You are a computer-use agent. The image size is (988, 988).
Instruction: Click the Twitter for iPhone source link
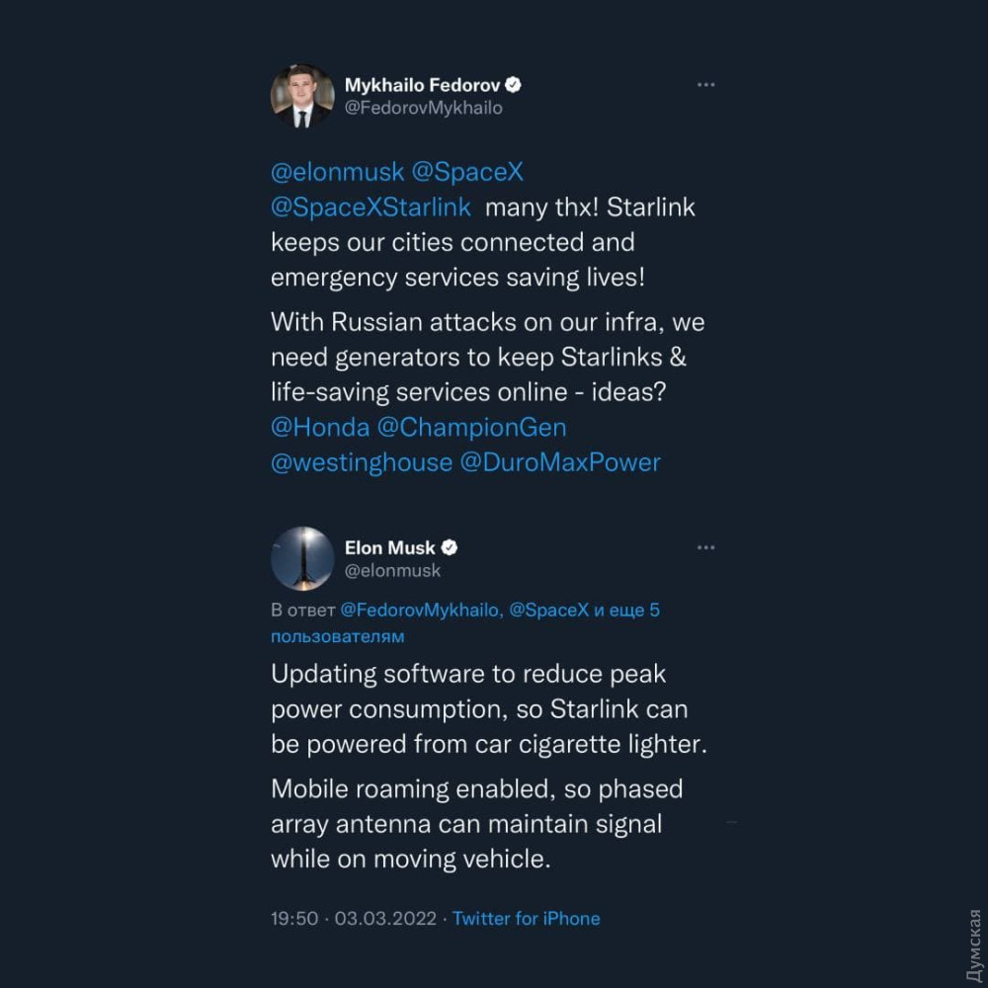pos(527,919)
